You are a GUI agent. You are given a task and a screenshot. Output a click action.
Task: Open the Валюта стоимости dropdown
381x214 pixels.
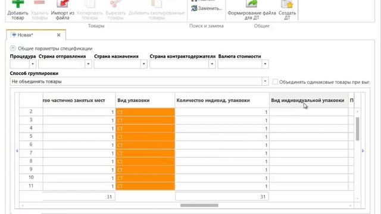coord(265,64)
